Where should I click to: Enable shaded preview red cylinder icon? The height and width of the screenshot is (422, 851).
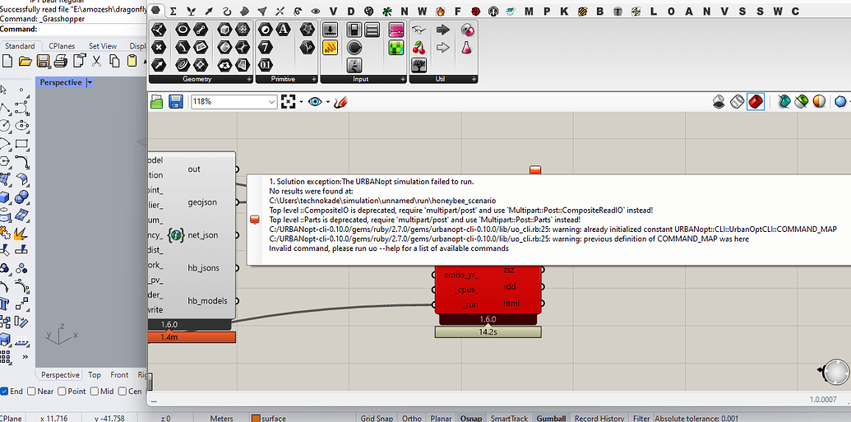coord(756,101)
